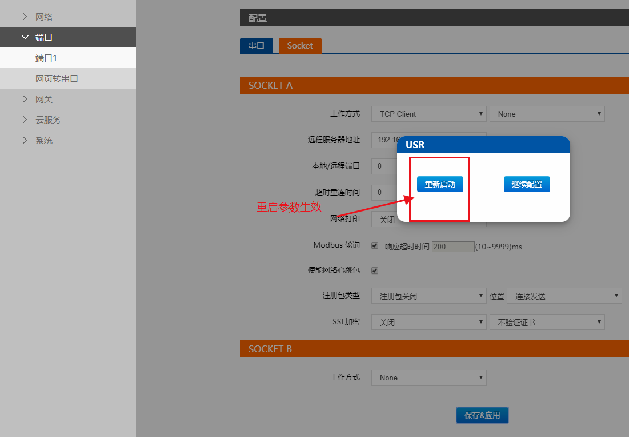Switch to the 串口 tab
This screenshot has height=437, width=629.
coord(257,46)
